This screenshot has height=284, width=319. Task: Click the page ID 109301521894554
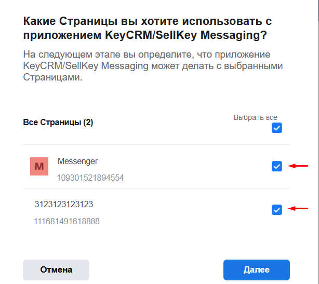point(90,178)
